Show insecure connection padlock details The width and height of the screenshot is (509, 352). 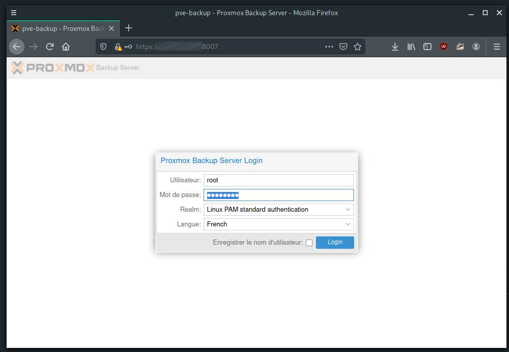coord(118,47)
